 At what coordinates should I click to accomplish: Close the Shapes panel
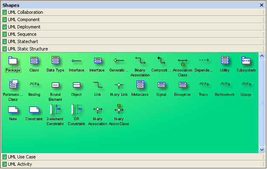[x=262, y=5]
